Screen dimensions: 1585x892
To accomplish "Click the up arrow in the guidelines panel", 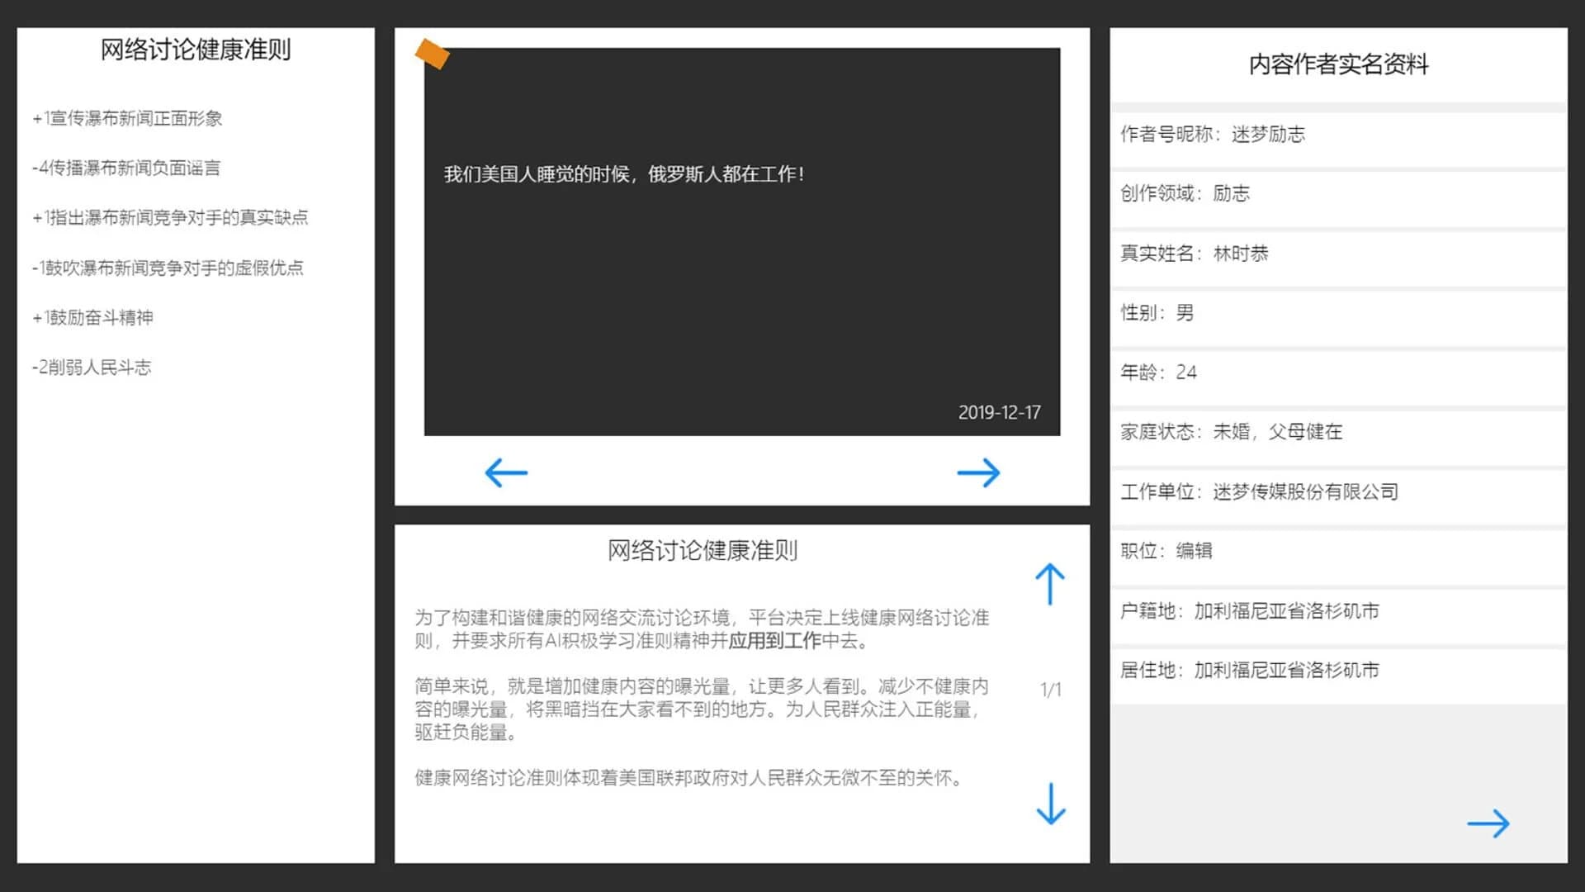I will point(1049,584).
